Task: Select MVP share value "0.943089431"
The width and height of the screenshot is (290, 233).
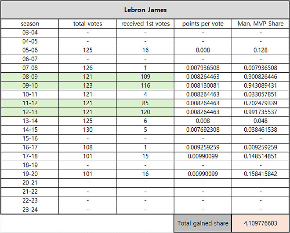Action: (261, 85)
